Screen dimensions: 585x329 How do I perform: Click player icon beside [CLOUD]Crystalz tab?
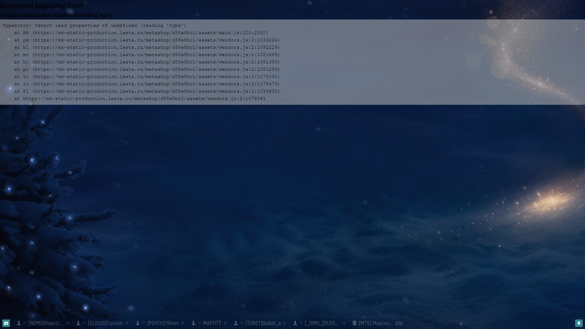point(78,322)
